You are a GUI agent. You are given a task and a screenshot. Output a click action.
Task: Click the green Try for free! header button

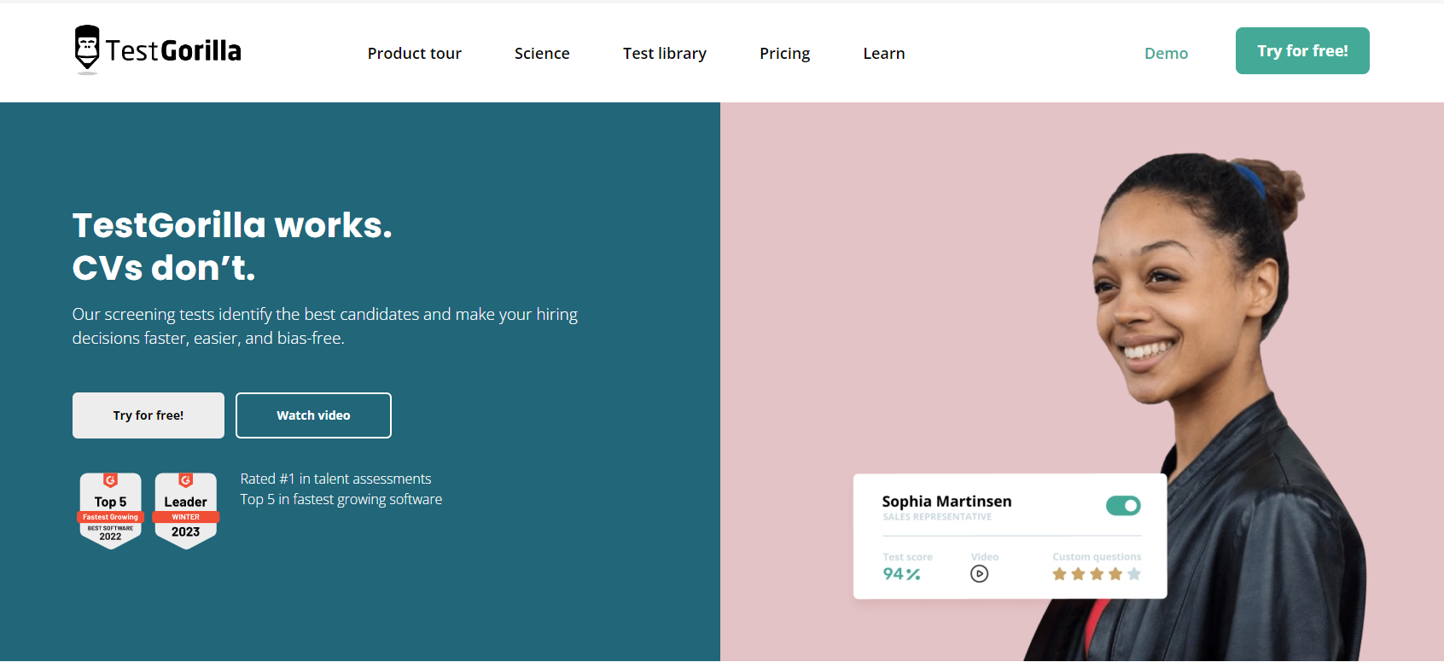(1302, 50)
